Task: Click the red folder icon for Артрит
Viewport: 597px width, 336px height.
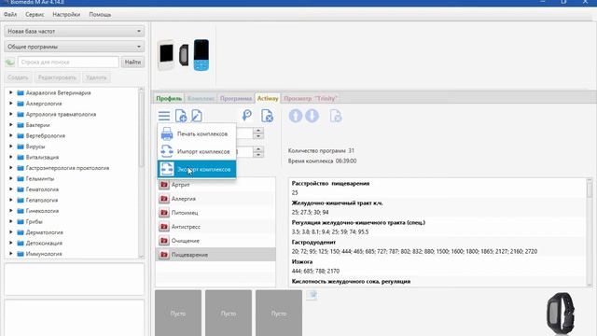Action: 164,185
